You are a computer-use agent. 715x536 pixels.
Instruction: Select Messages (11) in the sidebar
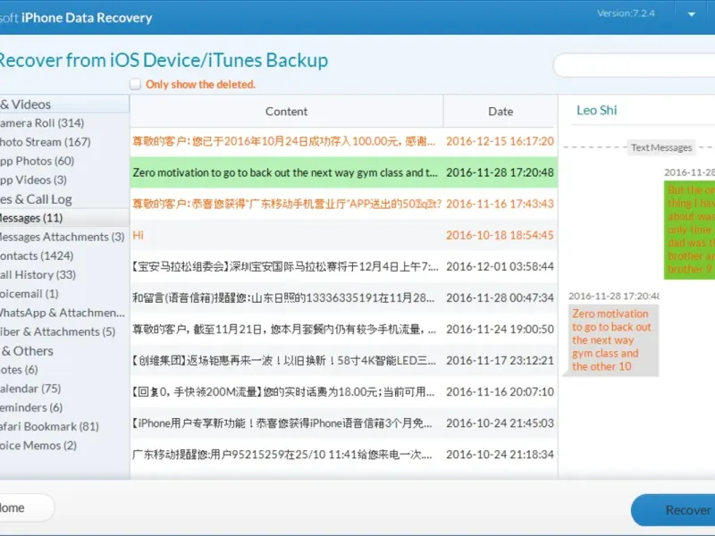(64, 218)
